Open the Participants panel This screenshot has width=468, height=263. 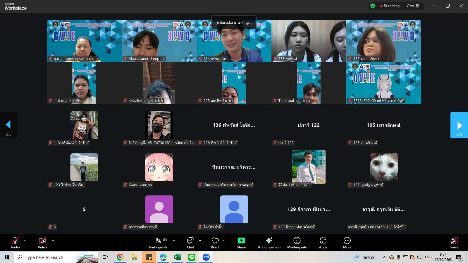[158, 243]
